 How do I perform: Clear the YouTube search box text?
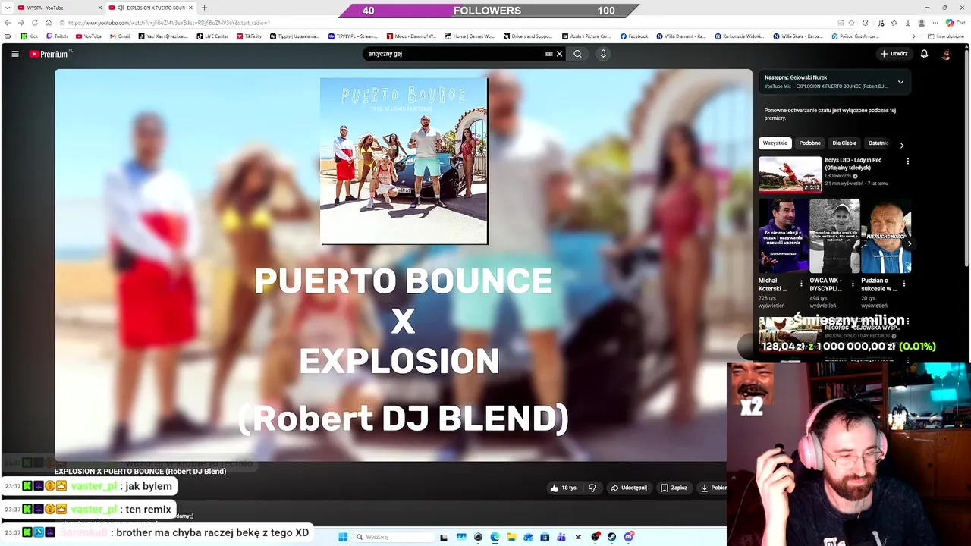tap(559, 54)
